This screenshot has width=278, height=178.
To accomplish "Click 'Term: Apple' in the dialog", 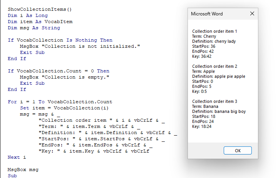I will (x=203, y=71).
